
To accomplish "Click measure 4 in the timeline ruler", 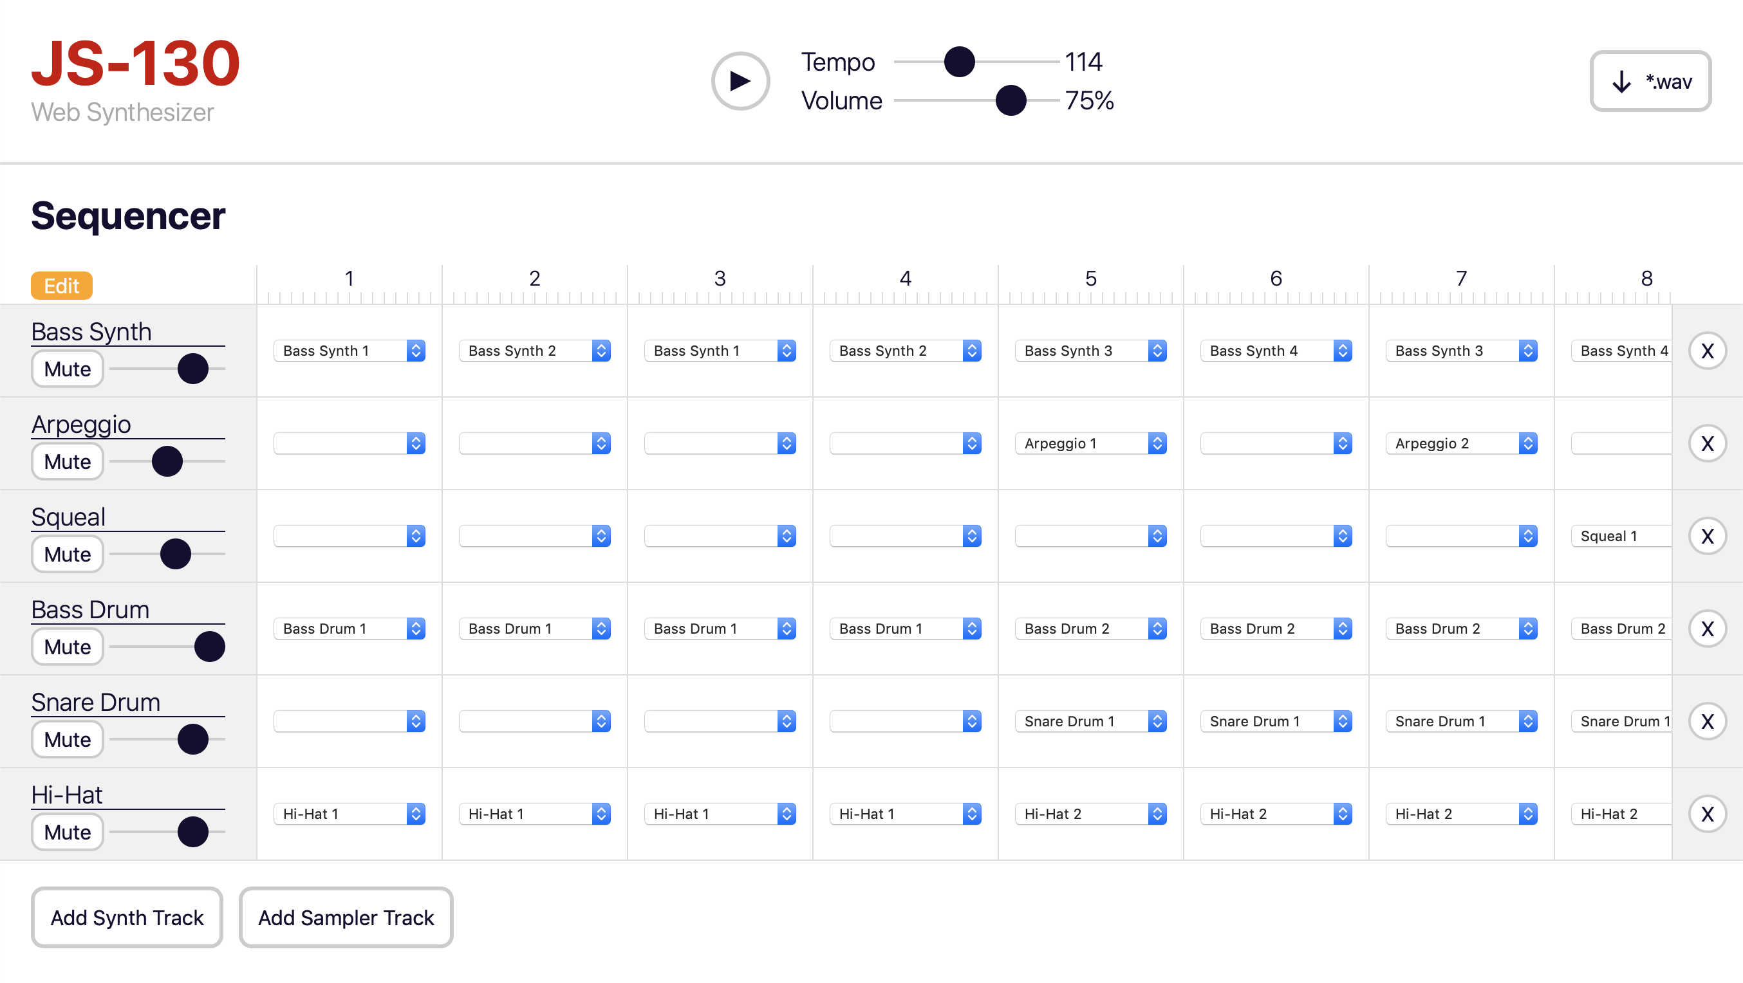I will (905, 279).
